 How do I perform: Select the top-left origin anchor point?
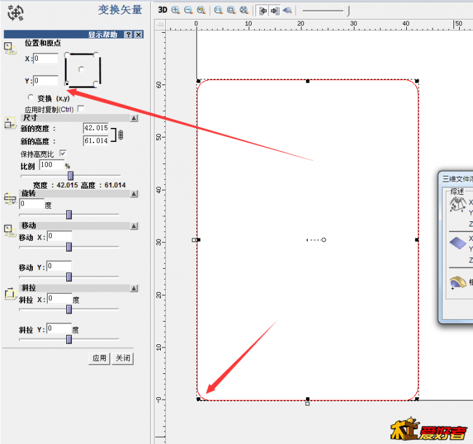67,55
